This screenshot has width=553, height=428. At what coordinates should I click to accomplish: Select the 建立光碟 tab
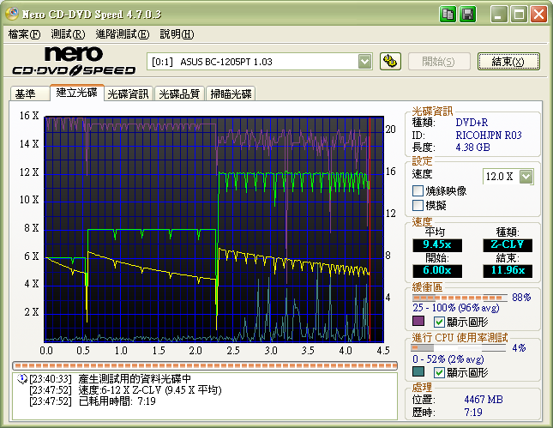(77, 93)
